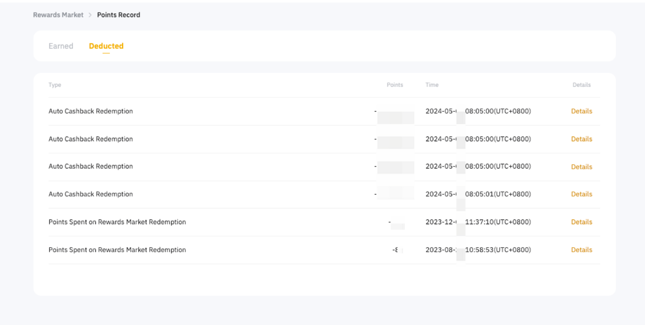Select the first Auto Cashback Redemption entry
Viewport: 645px width, 325px height.
click(x=91, y=111)
